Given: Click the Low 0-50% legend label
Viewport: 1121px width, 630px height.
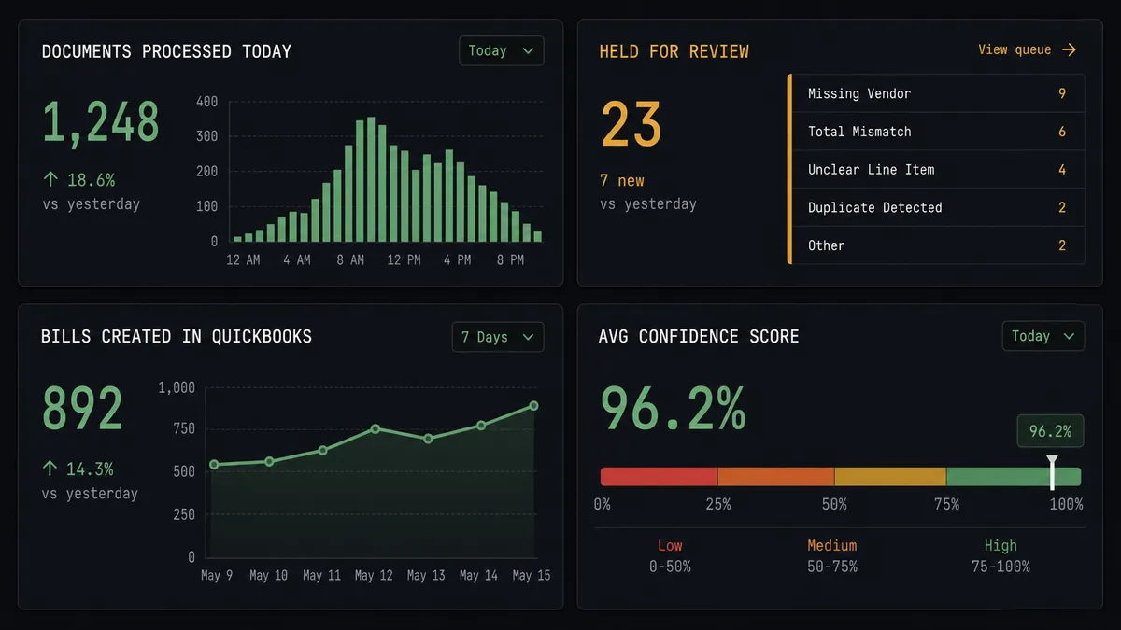Looking at the screenshot, I should click(x=670, y=555).
